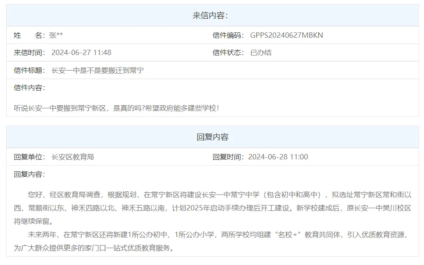
Task: Select reply unit 长安区教育局
Action: pyautogui.click(x=73, y=157)
